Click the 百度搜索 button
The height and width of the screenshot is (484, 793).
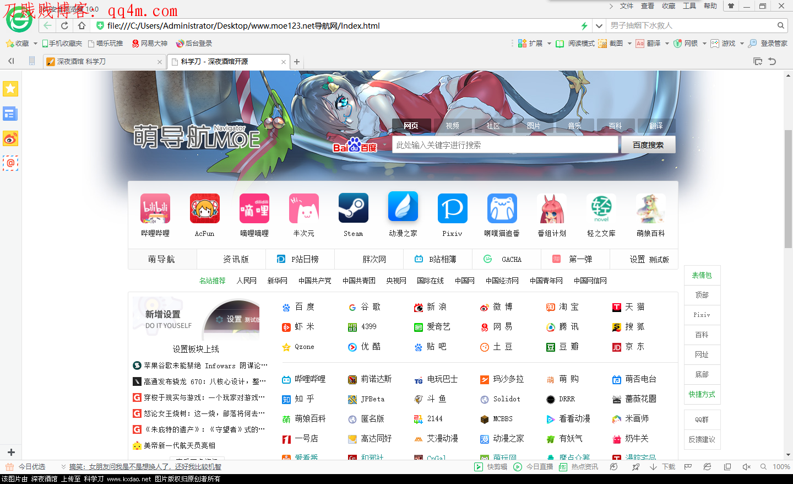tap(648, 145)
